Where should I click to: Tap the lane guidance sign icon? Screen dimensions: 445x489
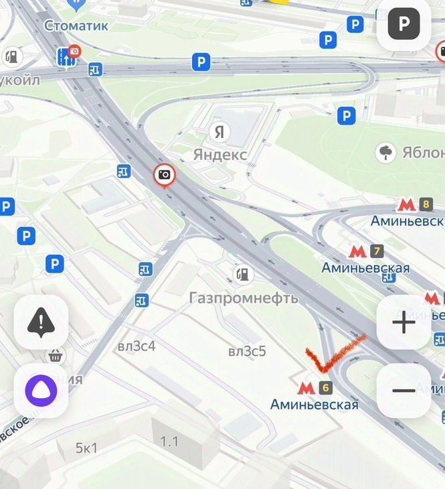[66, 58]
